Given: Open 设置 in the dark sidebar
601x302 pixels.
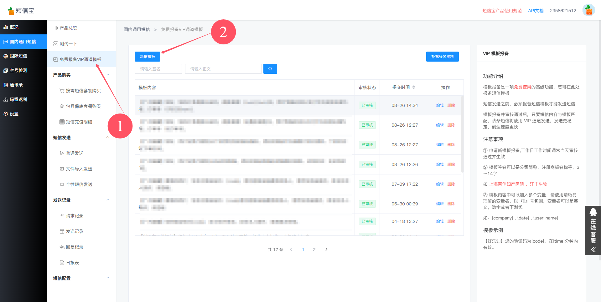Looking at the screenshot, I should click(23, 114).
